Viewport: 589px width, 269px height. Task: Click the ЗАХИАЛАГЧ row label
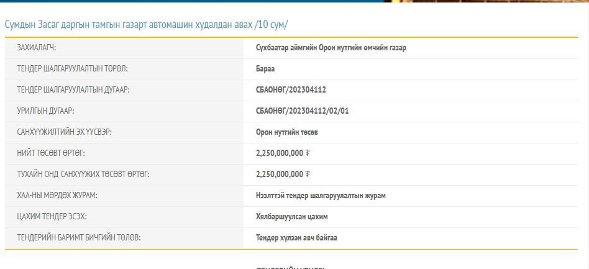[37, 48]
